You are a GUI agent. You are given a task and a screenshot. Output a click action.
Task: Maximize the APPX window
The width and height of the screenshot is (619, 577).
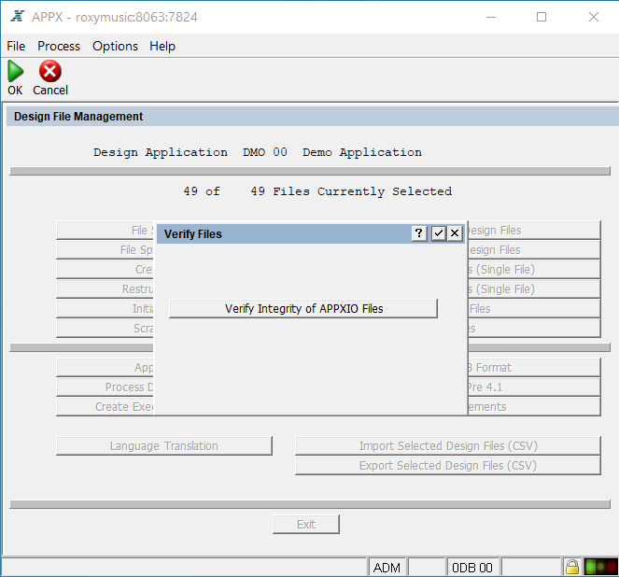[x=542, y=17]
